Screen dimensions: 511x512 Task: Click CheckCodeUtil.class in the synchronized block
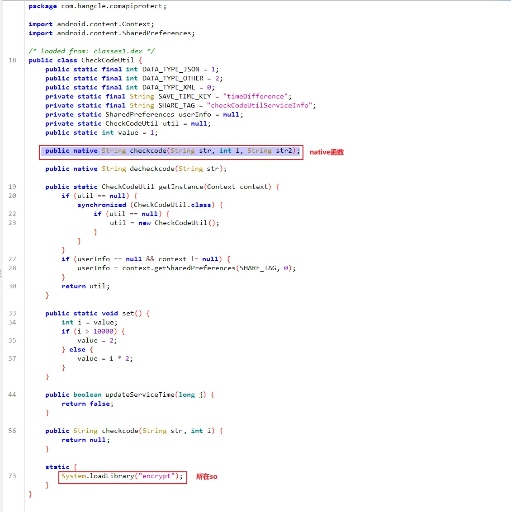[172, 205]
